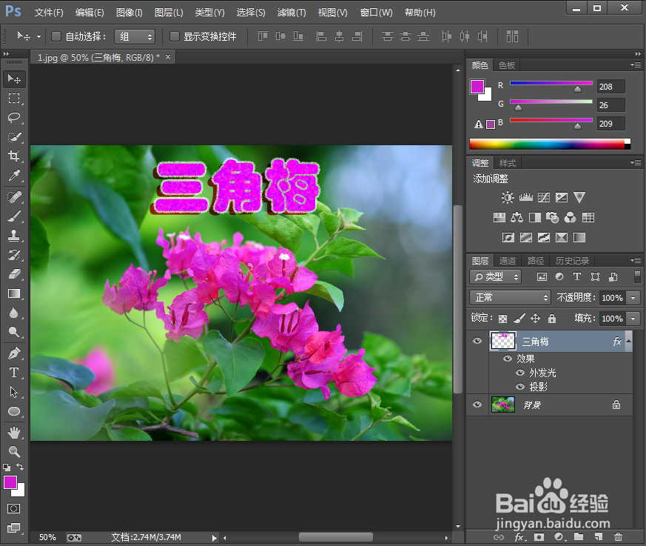Collapse 三角梅 layer effects list

point(629,341)
